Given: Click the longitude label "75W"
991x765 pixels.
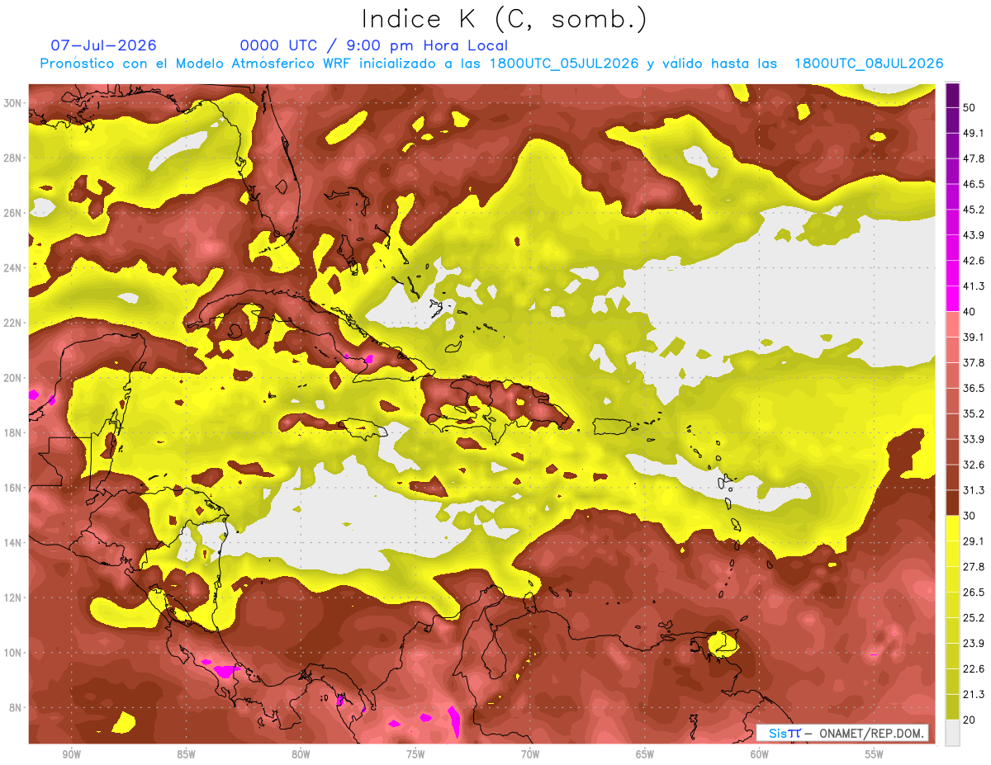Looking at the screenshot, I should (415, 754).
